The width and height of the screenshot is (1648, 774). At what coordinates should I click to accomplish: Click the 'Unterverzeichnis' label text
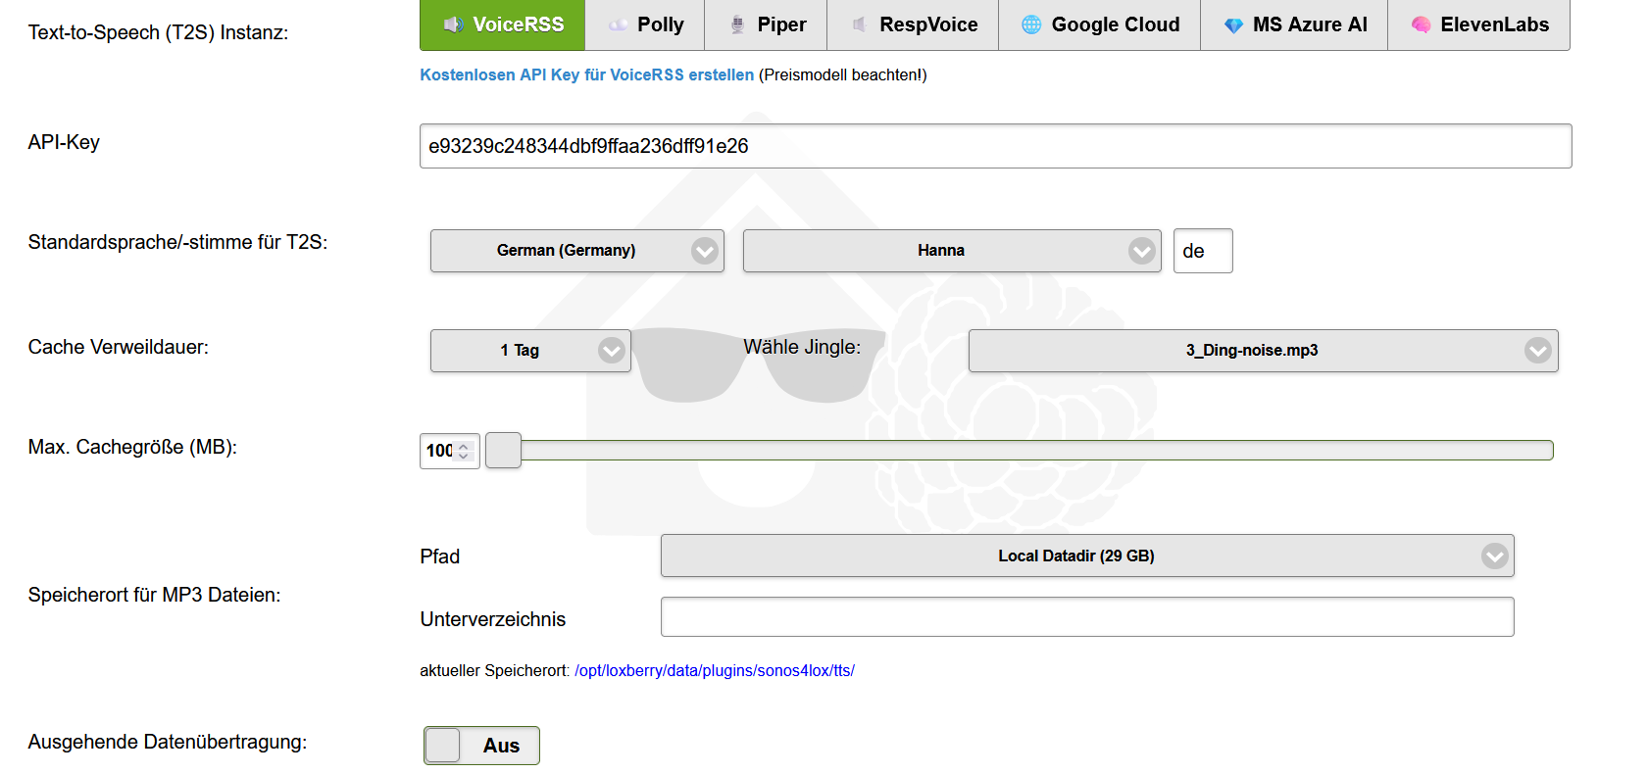[492, 619]
